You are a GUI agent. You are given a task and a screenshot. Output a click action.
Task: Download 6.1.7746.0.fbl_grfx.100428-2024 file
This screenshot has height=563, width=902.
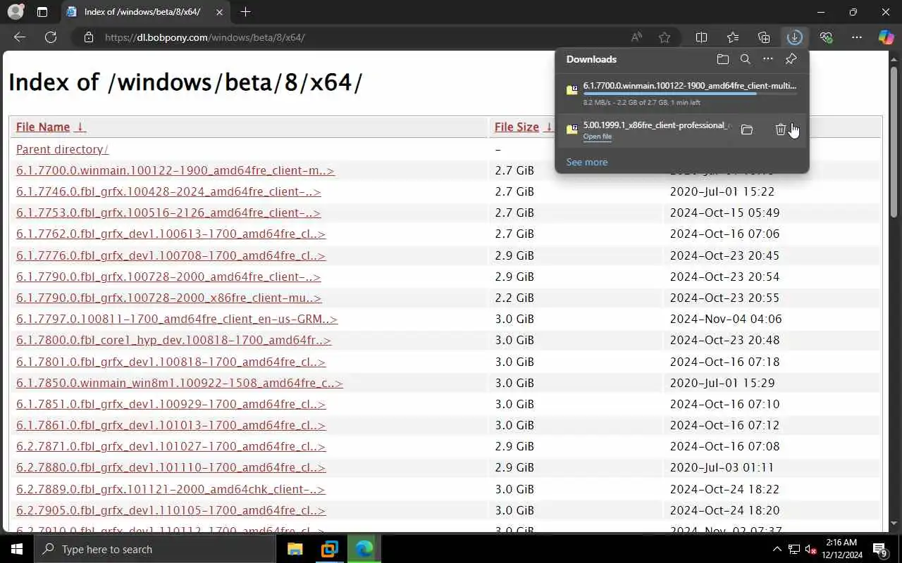(x=168, y=191)
